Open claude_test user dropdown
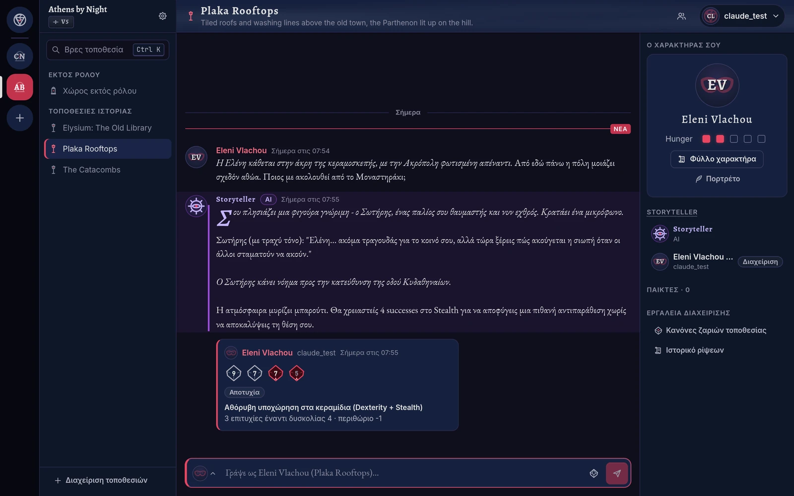The width and height of the screenshot is (794, 496). 742,16
